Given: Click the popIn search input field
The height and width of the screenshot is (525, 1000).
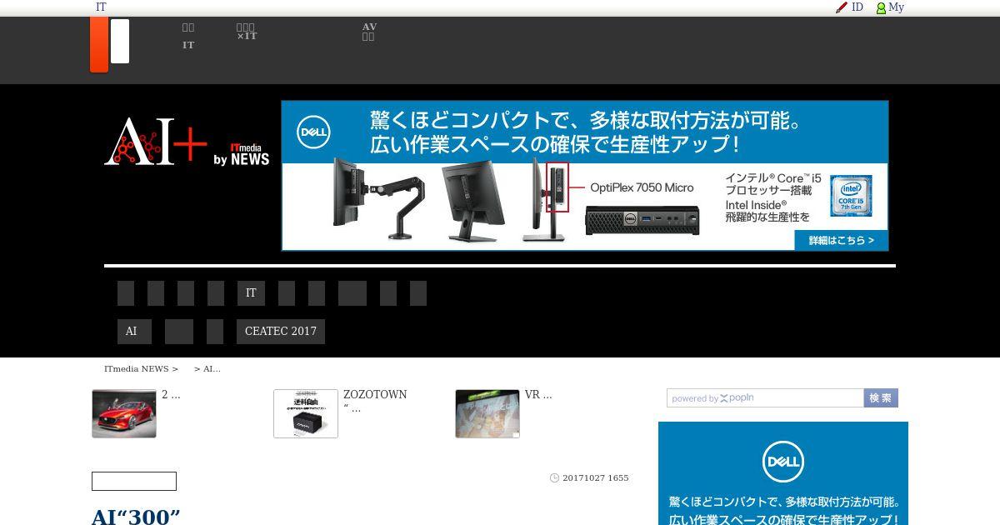Looking at the screenshot, I should click(x=765, y=398).
